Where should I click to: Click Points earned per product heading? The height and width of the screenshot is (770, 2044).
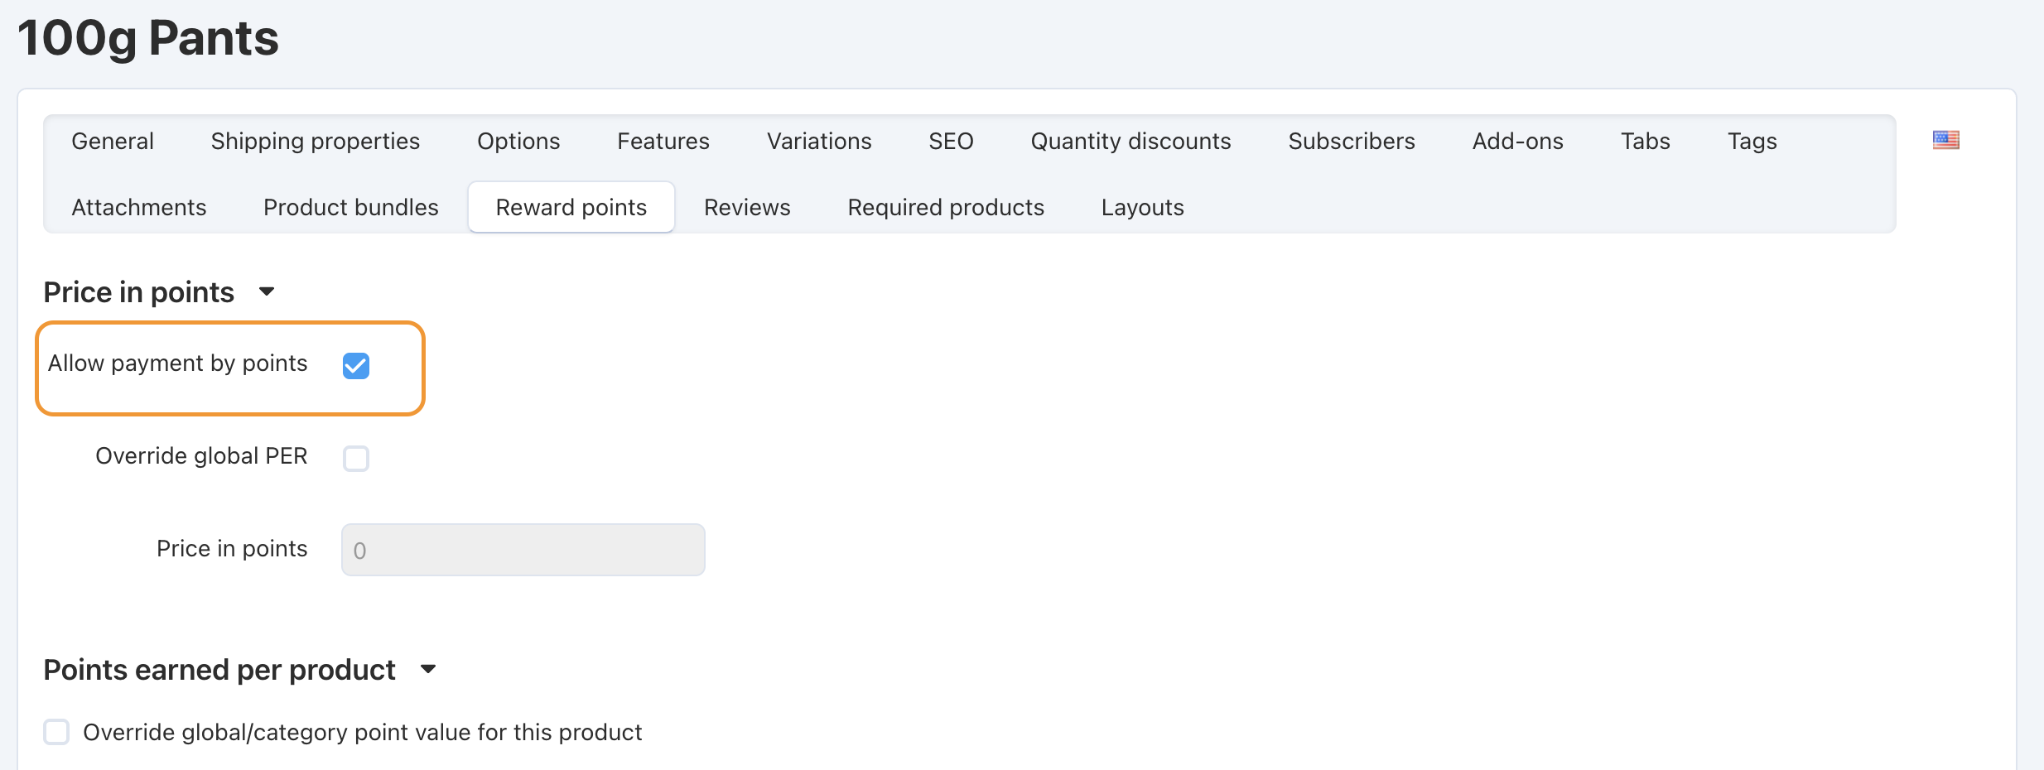pyautogui.click(x=219, y=670)
